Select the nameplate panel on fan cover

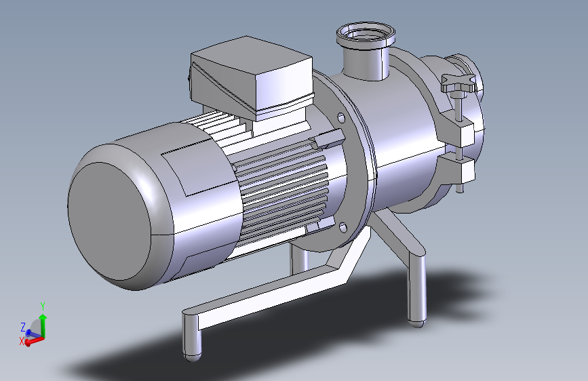click(x=199, y=168)
